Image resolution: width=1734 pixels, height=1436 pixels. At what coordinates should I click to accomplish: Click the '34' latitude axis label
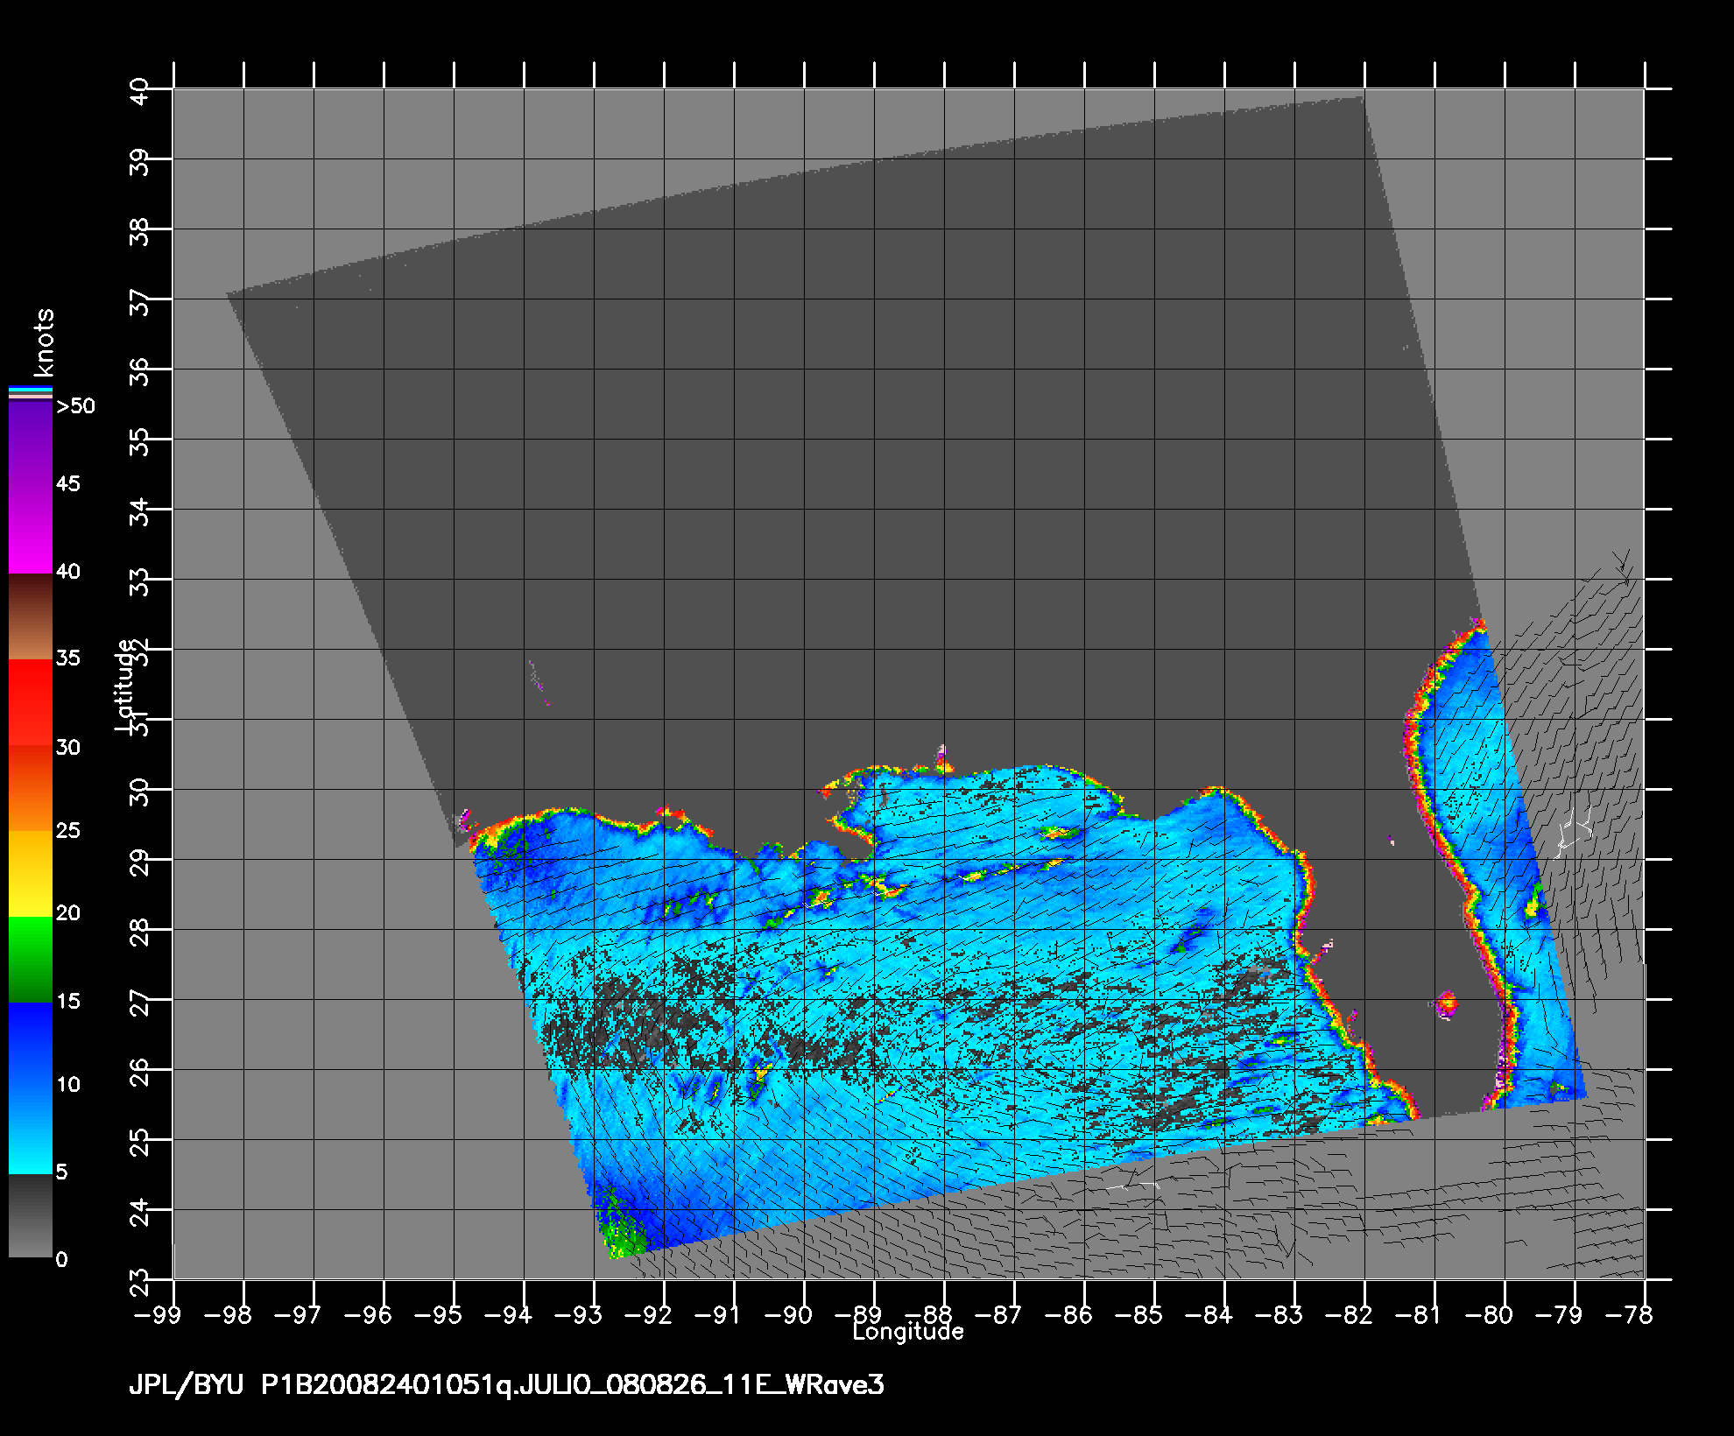(139, 513)
